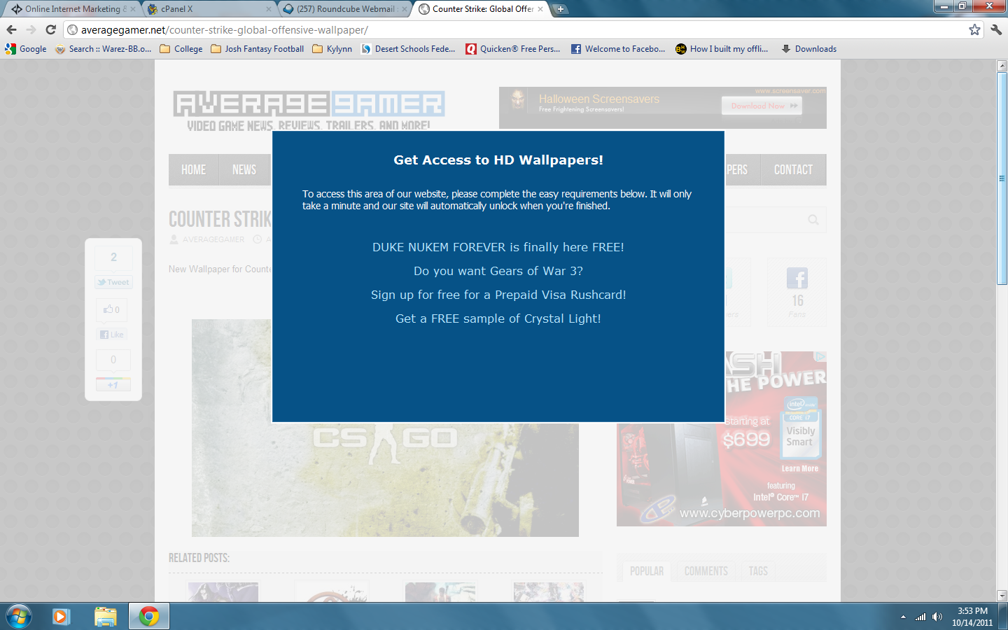Click the site info globe in address bar
Viewport: 1008px width, 630px height.
pyautogui.click(x=72, y=30)
